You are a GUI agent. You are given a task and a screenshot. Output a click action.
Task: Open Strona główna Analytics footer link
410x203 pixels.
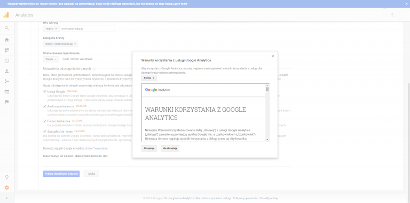pos(179,198)
